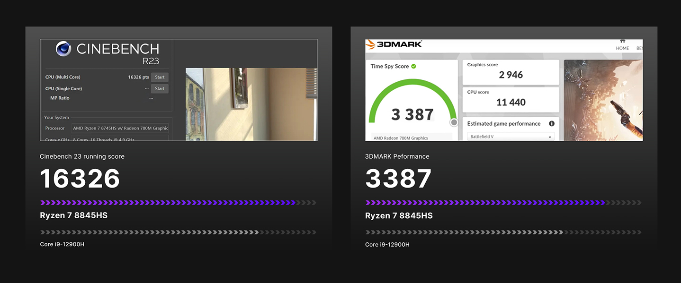681x283 pixels.
Task: Start the CPU Multi Core test
Action: click(x=160, y=77)
